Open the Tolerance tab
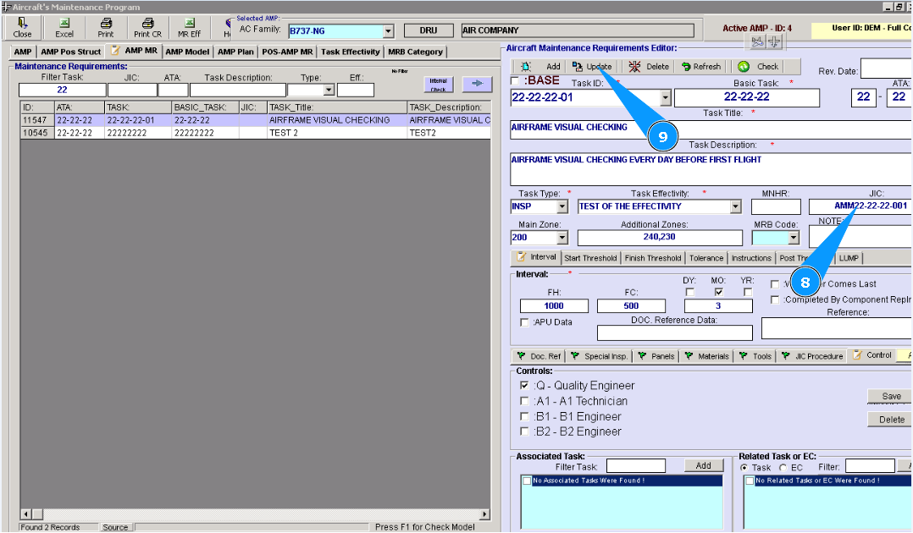This screenshot has height=533, width=913. pyautogui.click(x=706, y=258)
